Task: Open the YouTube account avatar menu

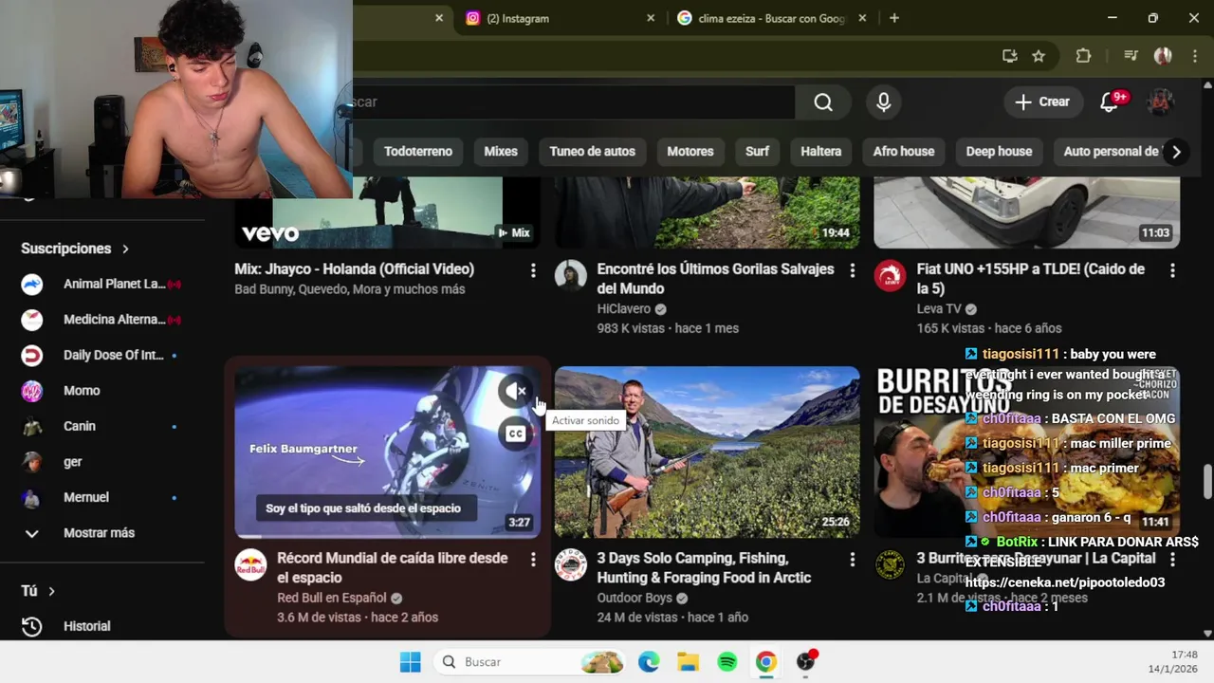Action: (1161, 102)
